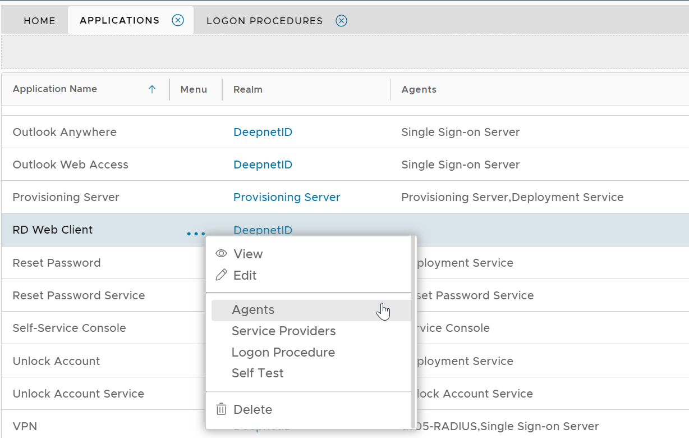
Task: Switch to the Home tab
Action: (x=39, y=21)
